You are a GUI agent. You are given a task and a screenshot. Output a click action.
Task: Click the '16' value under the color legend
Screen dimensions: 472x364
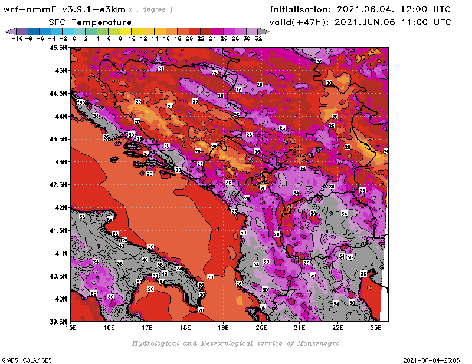pyautogui.click(x=166, y=38)
